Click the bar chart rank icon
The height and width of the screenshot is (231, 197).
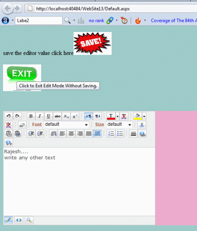click(x=81, y=21)
